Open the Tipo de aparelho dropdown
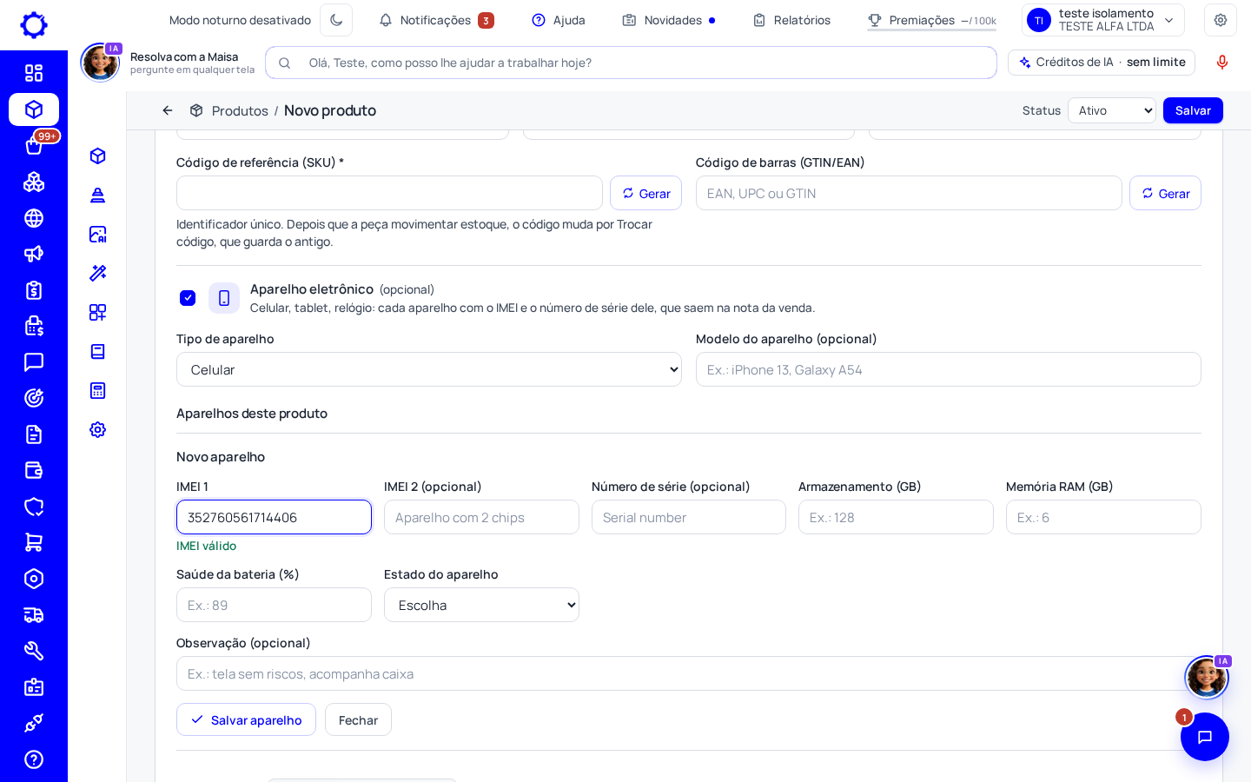The image size is (1251, 782). click(429, 369)
